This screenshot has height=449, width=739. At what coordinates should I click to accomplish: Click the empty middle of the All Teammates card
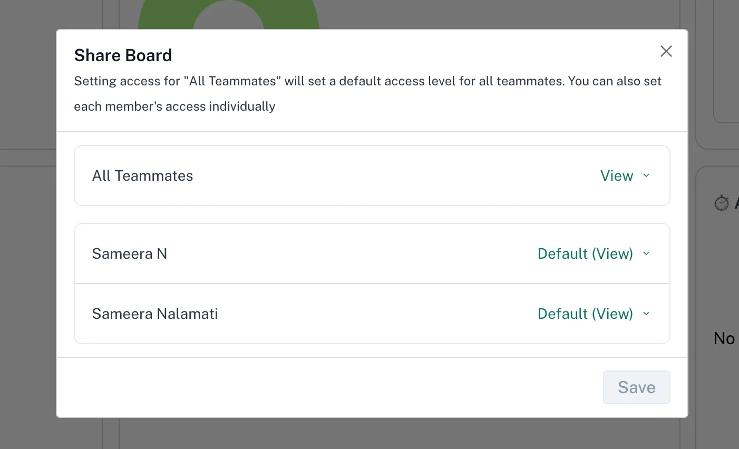click(369, 176)
